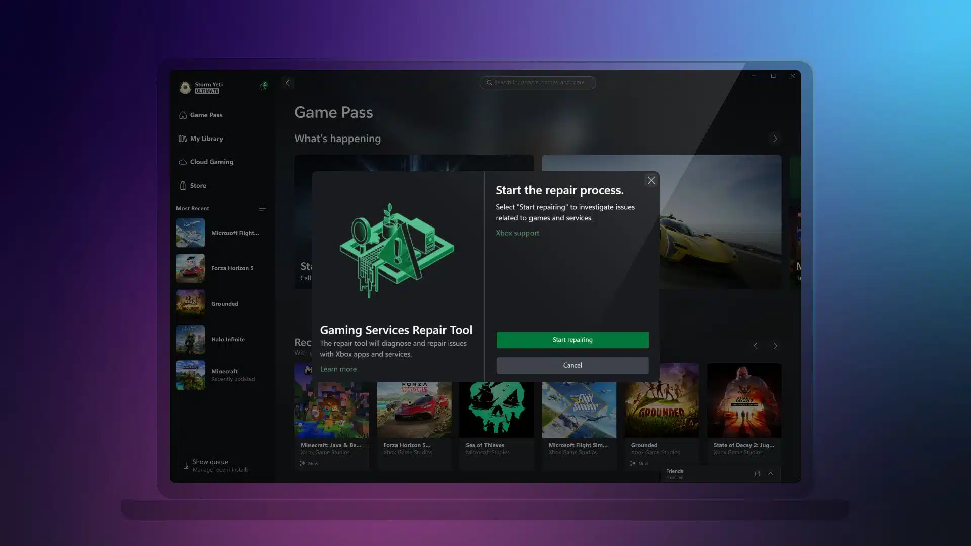This screenshot has height=546, width=971.
Task: Click the Cloud Gaming cloud icon
Action: coord(183,162)
